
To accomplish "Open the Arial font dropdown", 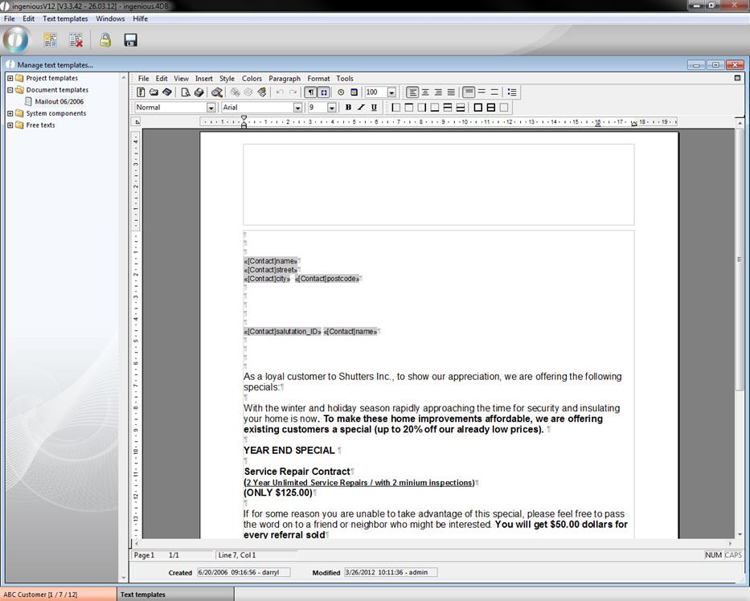I will point(297,108).
